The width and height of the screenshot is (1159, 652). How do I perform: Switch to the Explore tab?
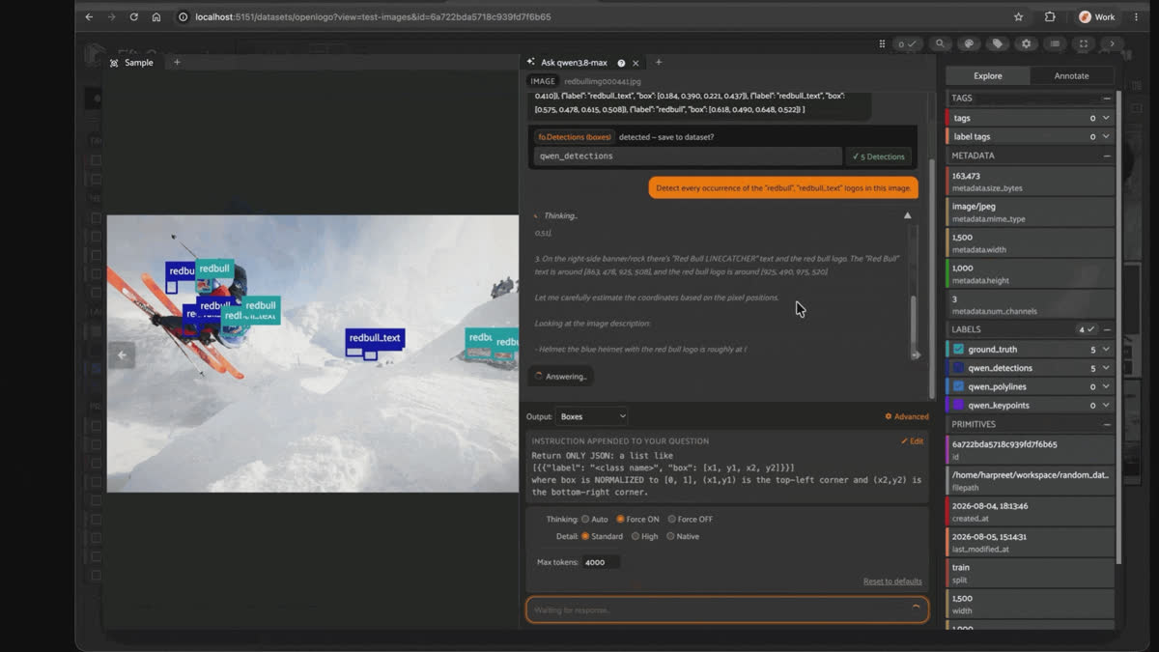[x=987, y=75]
